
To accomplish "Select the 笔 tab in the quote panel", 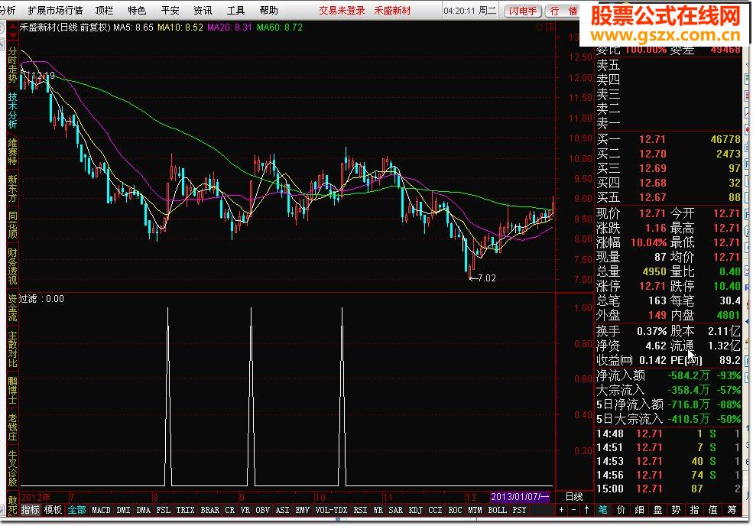I will point(602,510).
